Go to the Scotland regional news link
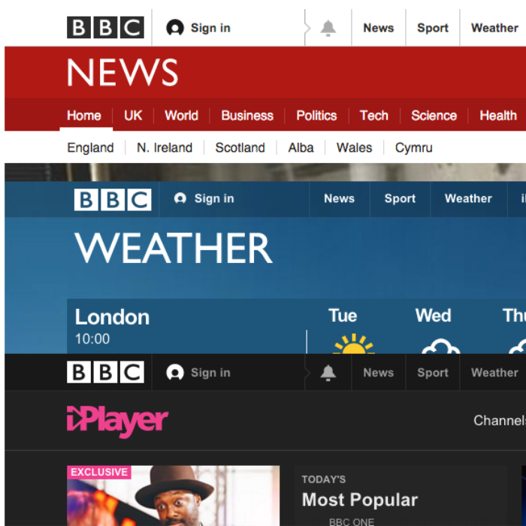 pos(240,148)
